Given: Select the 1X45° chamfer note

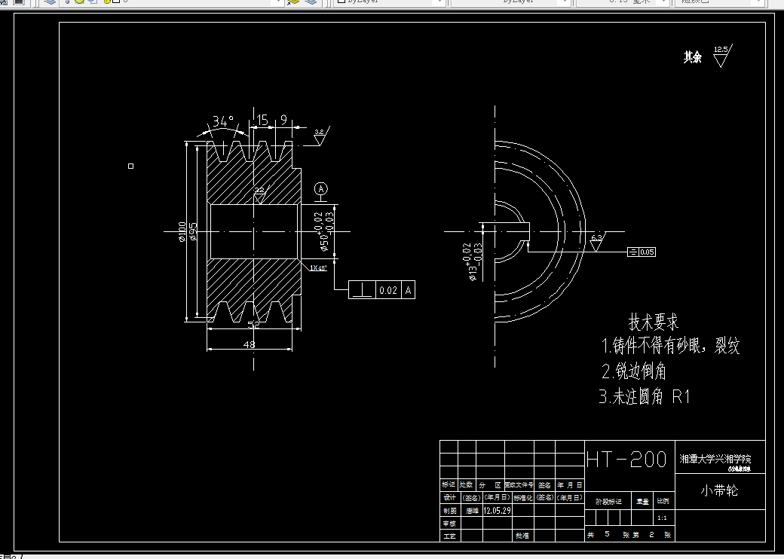Looking at the screenshot, I should (318, 267).
